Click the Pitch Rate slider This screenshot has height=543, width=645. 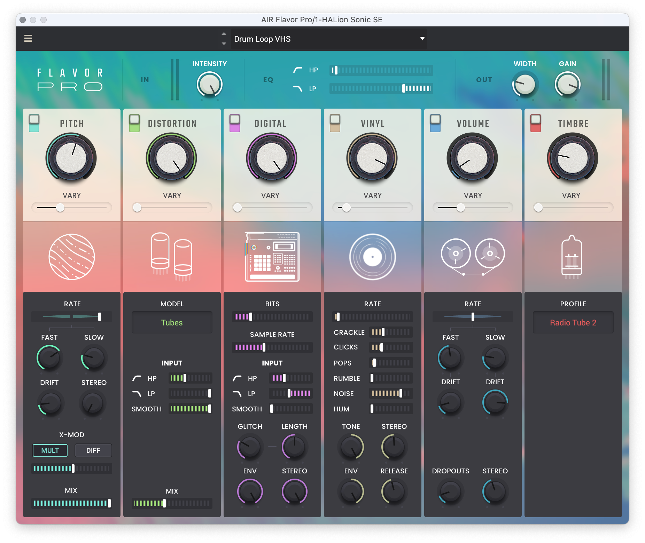(x=72, y=317)
